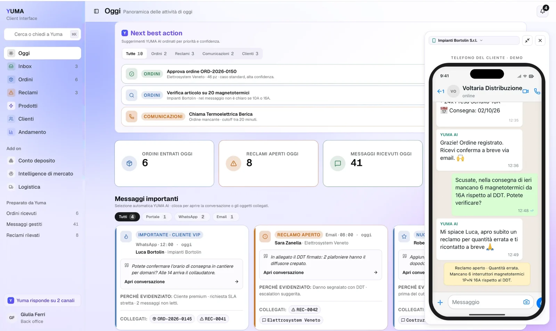556x331 pixels.
Task: Open Verifica articolo su 20 magnetotermici action
Action: point(273,95)
